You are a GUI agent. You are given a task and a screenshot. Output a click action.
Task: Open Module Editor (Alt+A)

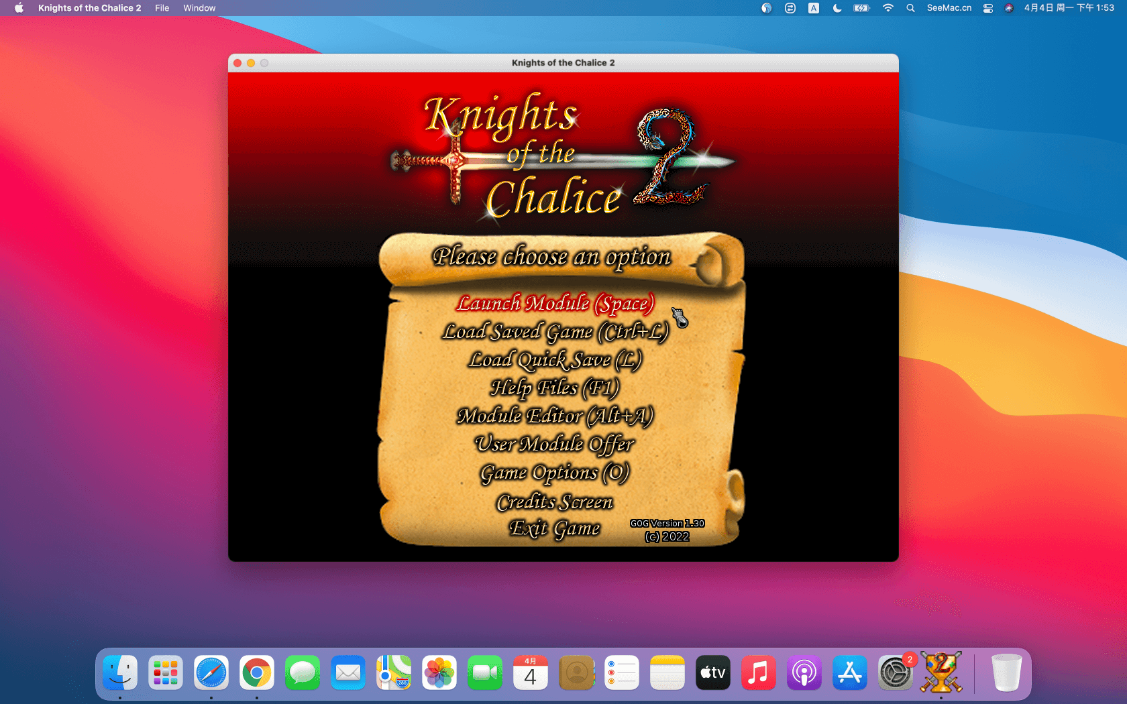[x=555, y=416]
